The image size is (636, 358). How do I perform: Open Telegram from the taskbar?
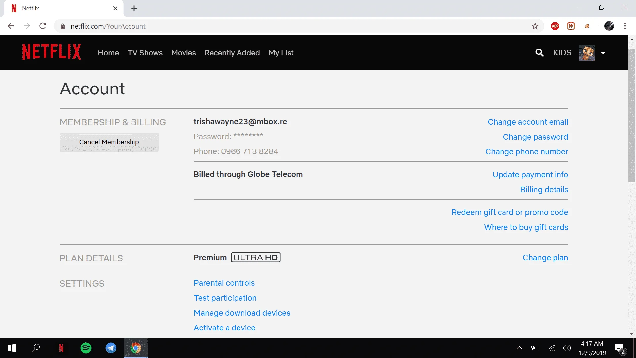[x=111, y=348]
